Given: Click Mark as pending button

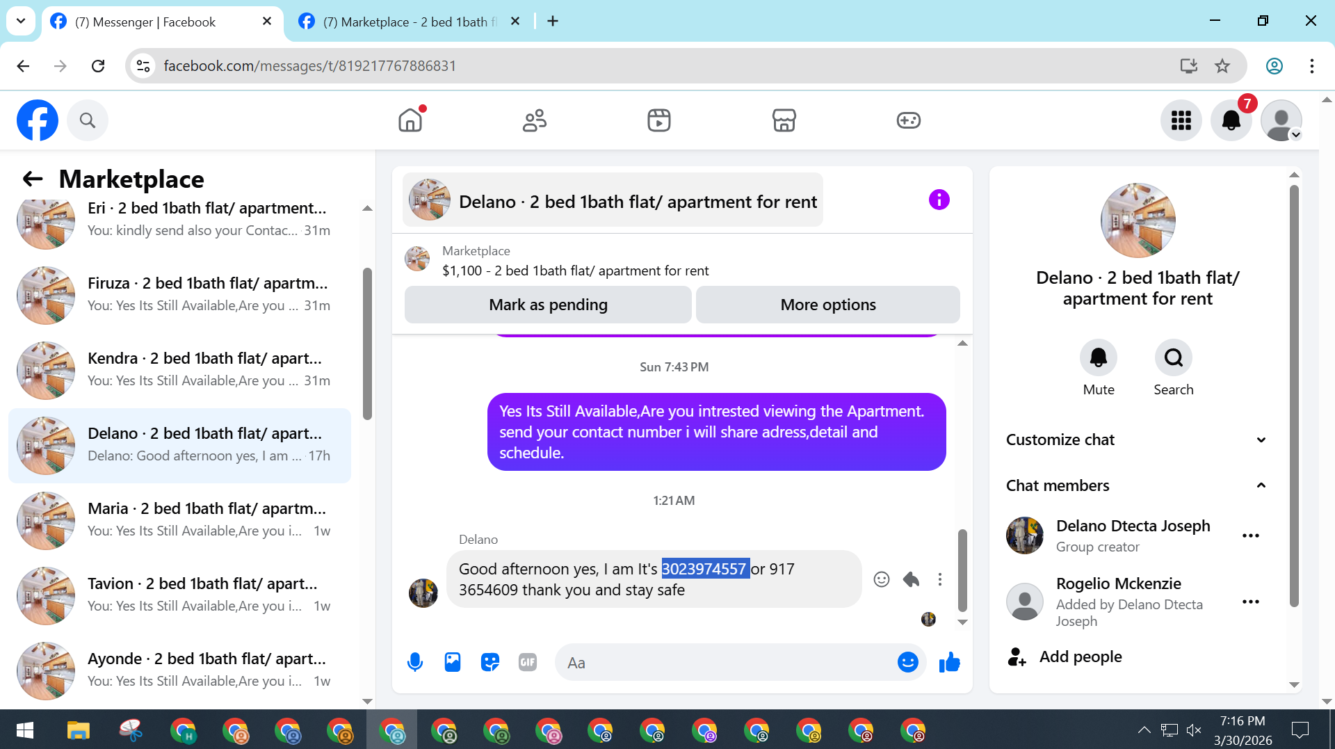Looking at the screenshot, I should [x=548, y=305].
